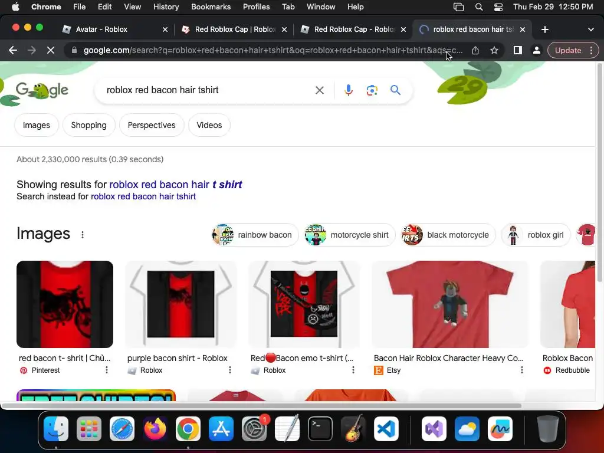Clear the search box with X icon
This screenshot has width=604, height=453.
319,90
